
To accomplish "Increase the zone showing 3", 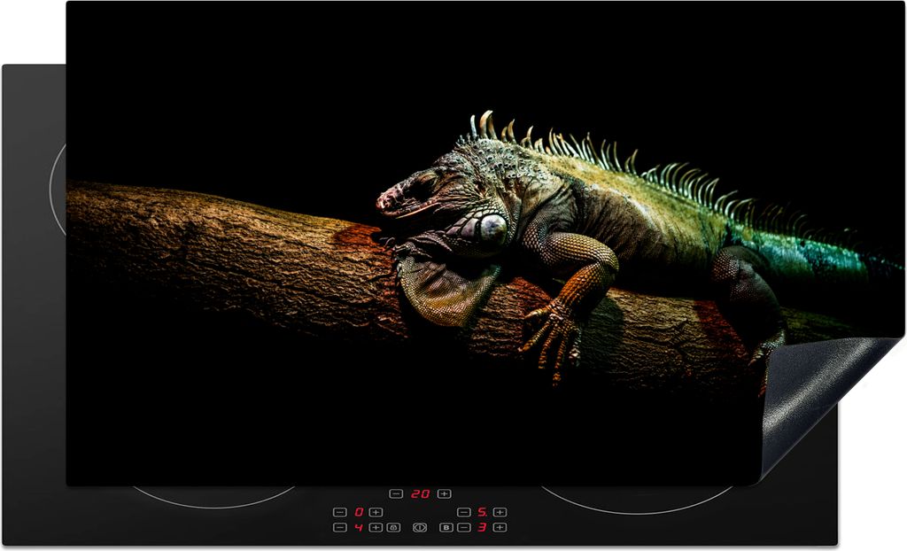I will [500, 527].
